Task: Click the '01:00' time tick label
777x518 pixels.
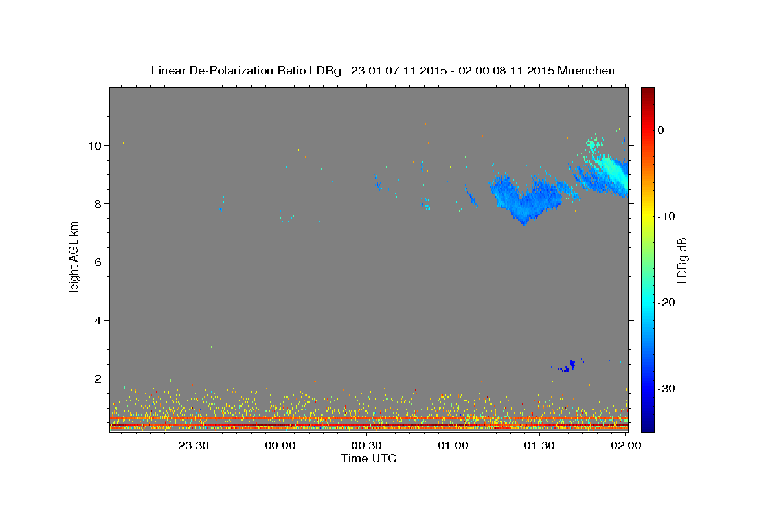Action: (453, 445)
